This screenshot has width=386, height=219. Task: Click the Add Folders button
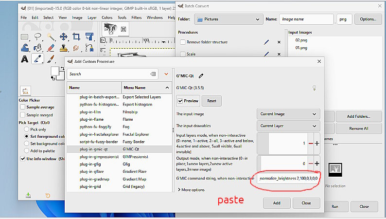tap(358, 116)
